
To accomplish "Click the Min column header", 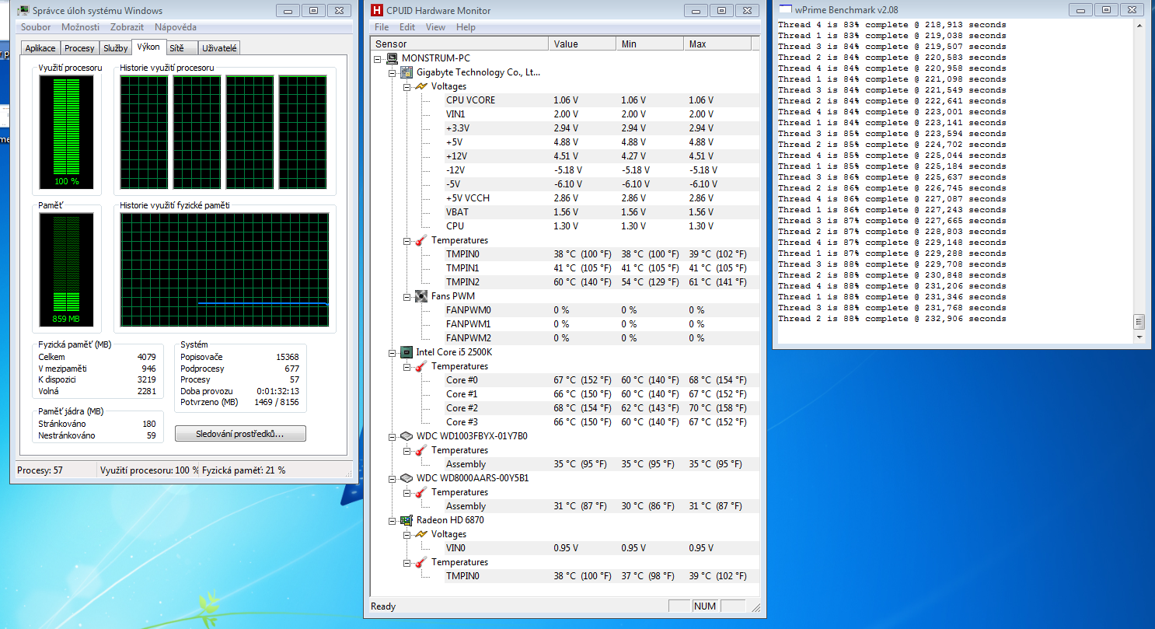I will [x=650, y=44].
